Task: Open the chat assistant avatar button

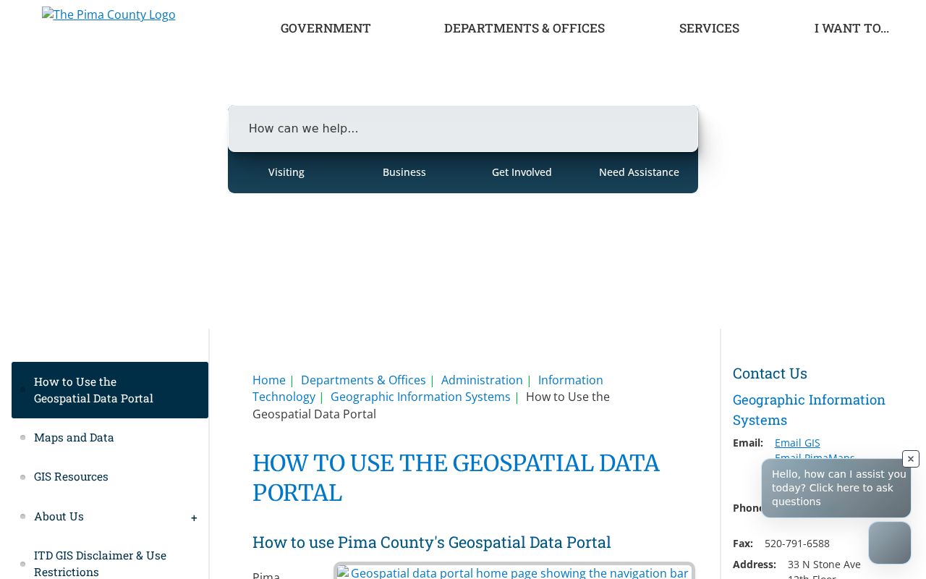Action: coord(890,543)
